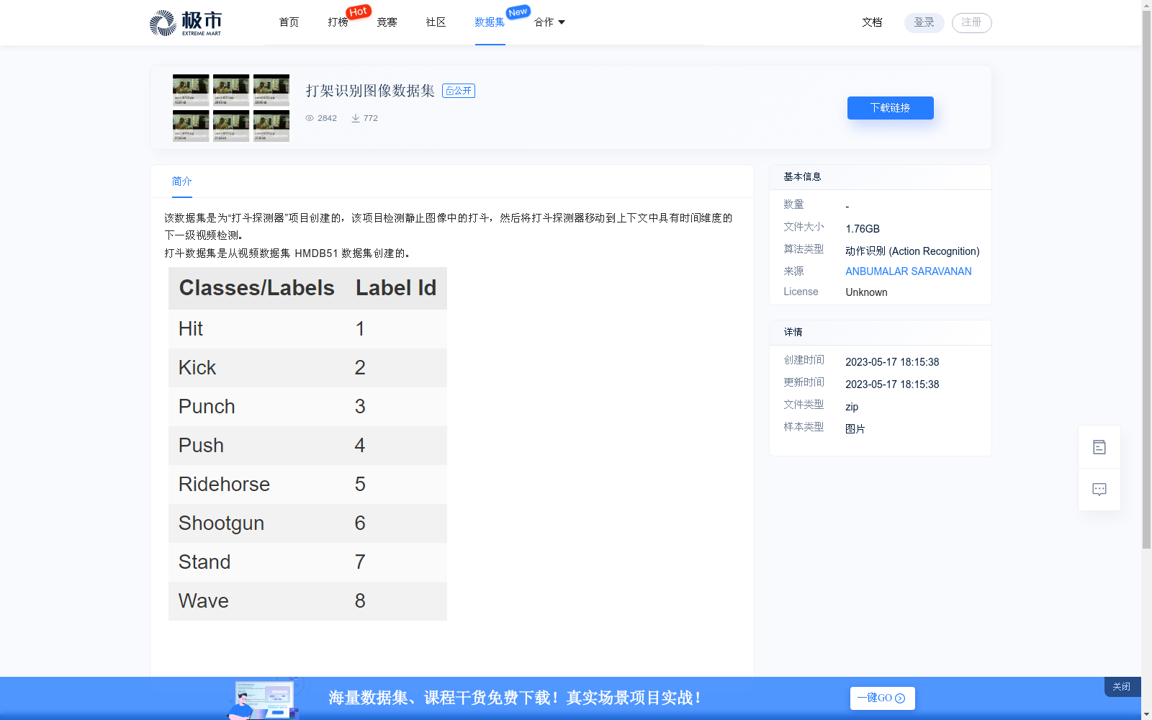Click the Hit table row
Image resolution: width=1152 pixels, height=720 pixels.
(x=307, y=329)
